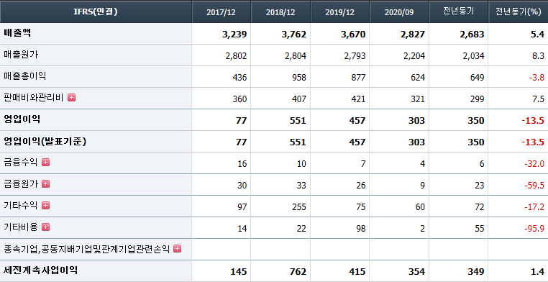Click the 2018/12 column header
This screenshot has width=548, height=282.
coord(280,12)
